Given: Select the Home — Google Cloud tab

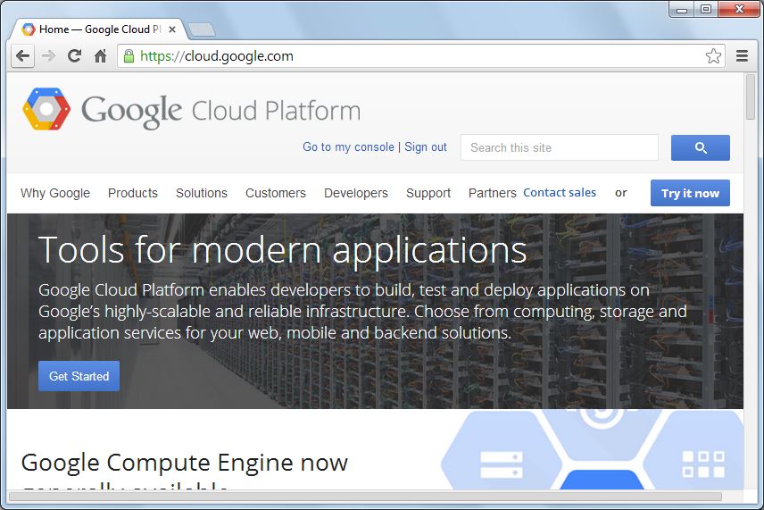Looking at the screenshot, I should pyautogui.click(x=96, y=29).
